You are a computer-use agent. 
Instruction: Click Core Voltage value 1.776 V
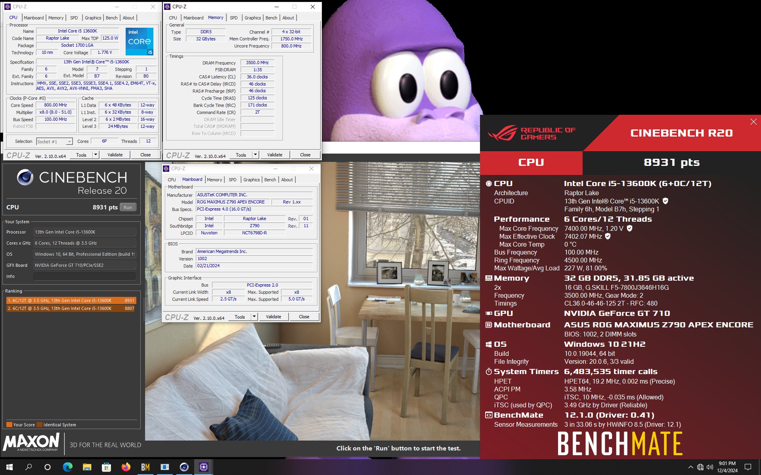[105, 52]
